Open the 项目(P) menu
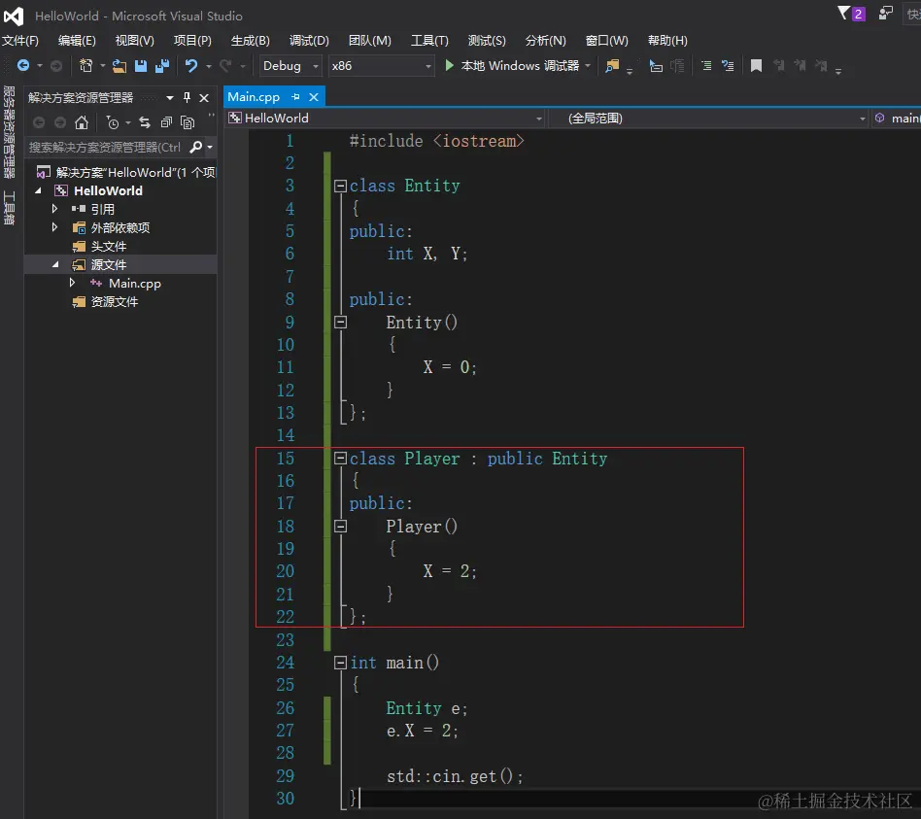The image size is (921, 819). 192,41
